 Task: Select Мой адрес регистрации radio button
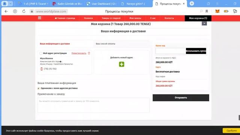point(41,53)
